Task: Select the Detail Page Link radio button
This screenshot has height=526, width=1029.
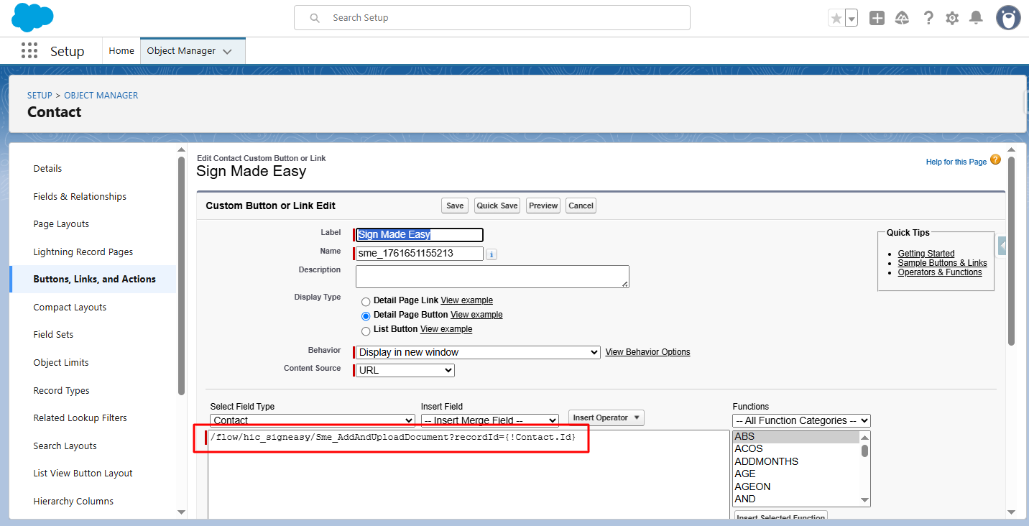Action: 366,301
